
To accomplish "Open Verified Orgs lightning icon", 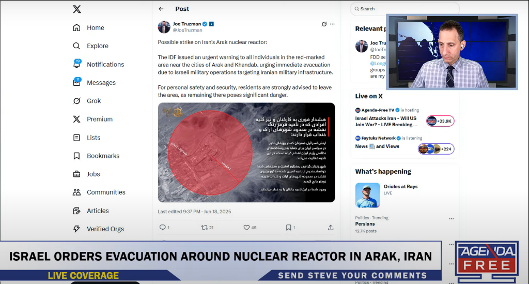I will click(76, 229).
